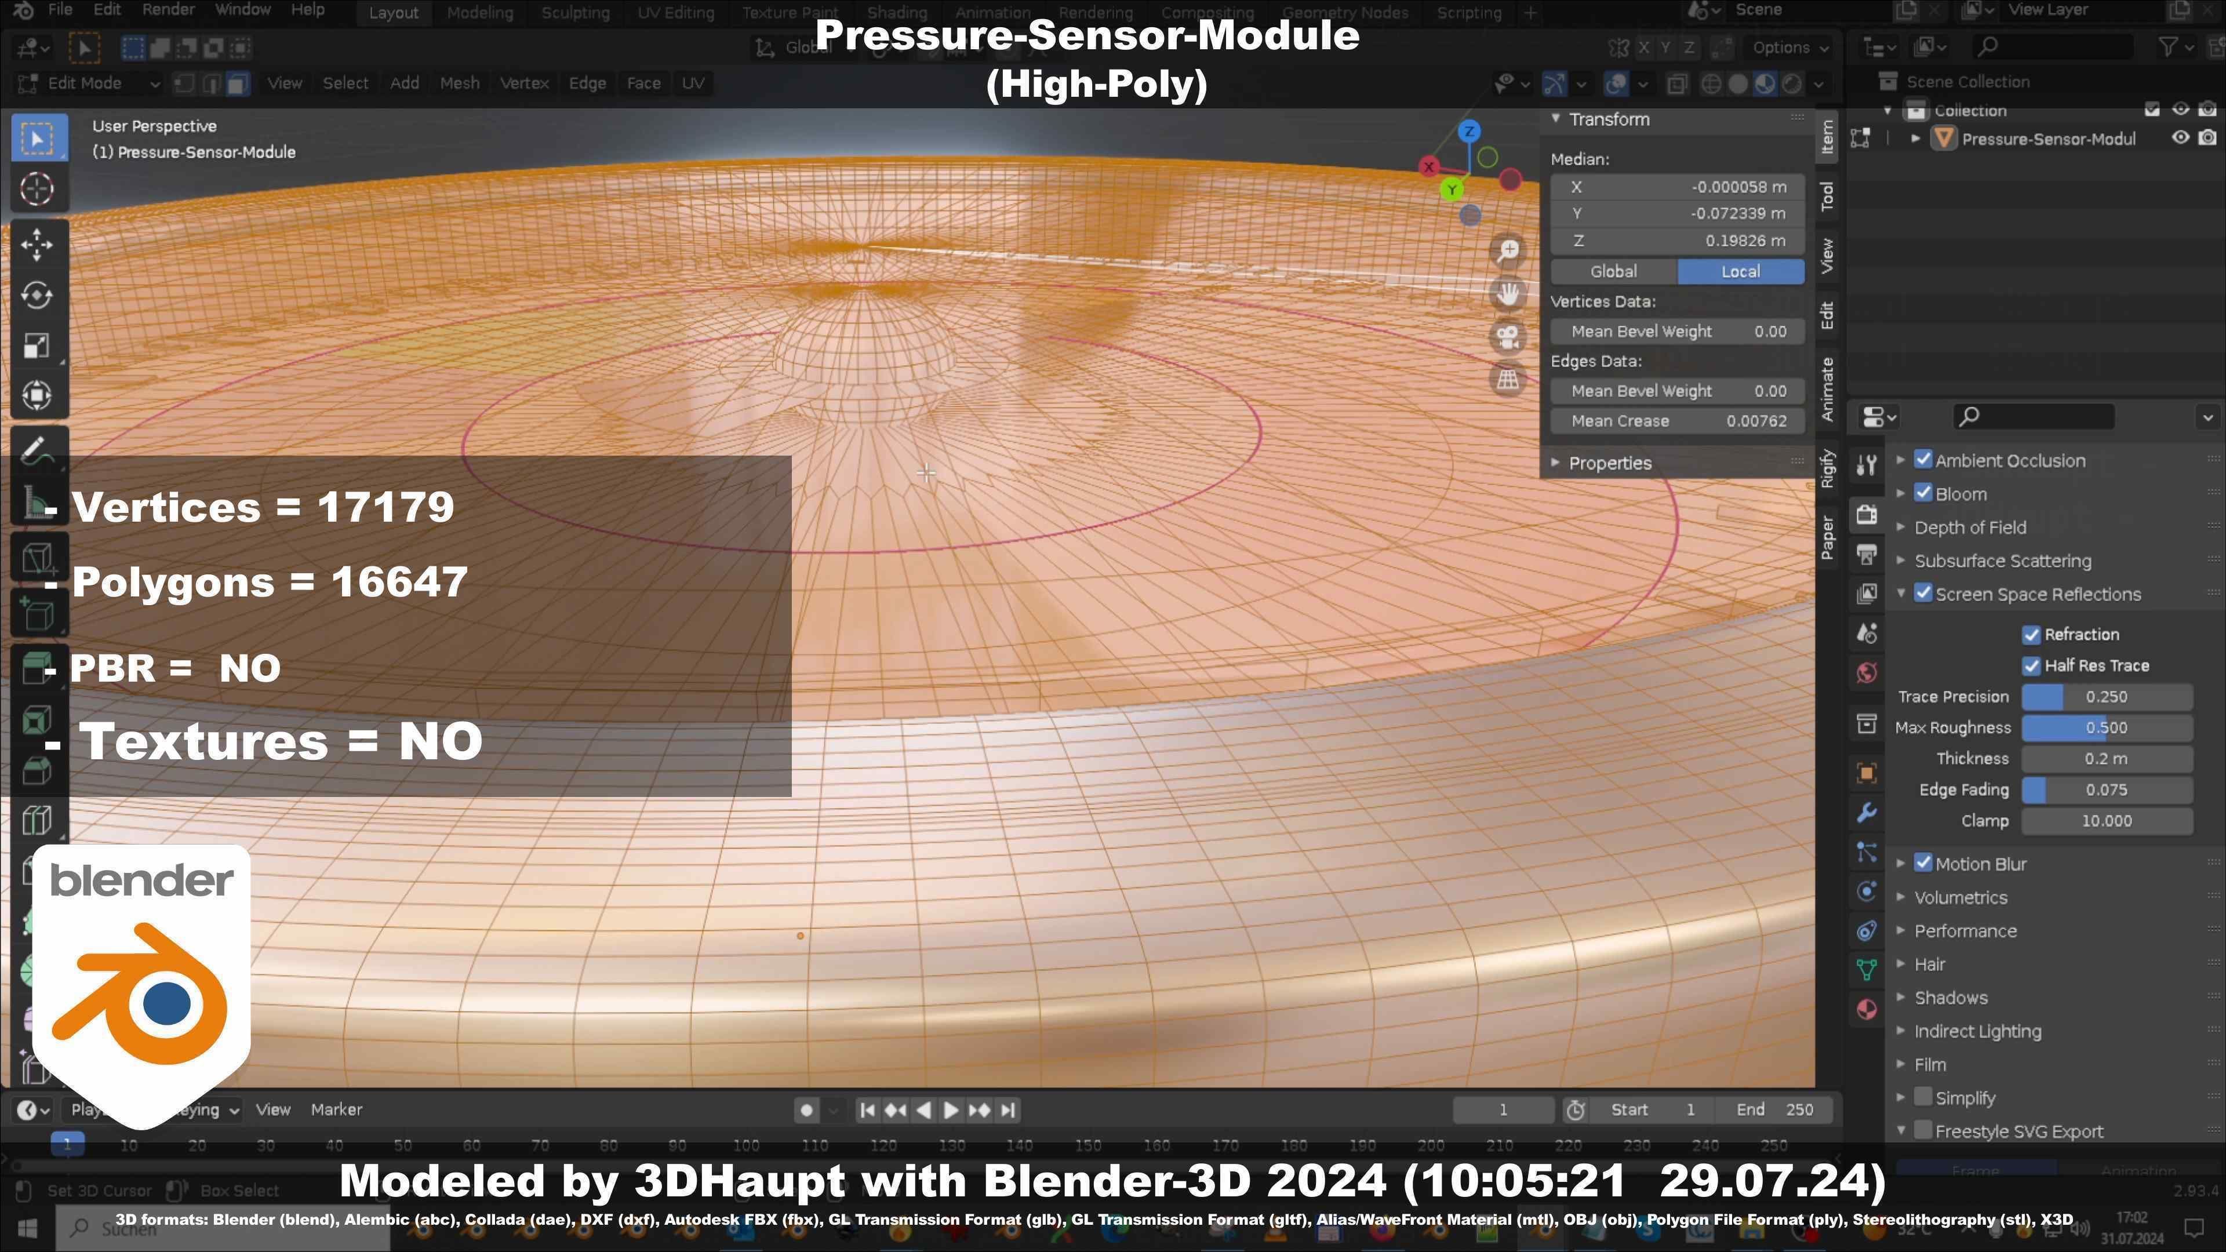The width and height of the screenshot is (2226, 1252).
Task: Switch to Modeling workspace tab
Action: pyautogui.click(x=479, y=13)
